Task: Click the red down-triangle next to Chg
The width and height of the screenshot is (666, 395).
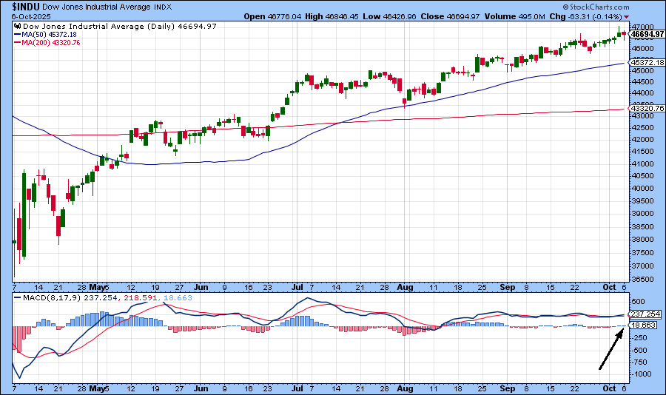Action: [627, 16]
